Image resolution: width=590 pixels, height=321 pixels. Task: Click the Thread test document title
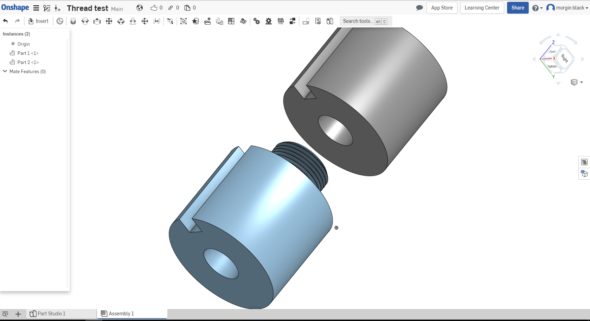pos(88,8)
